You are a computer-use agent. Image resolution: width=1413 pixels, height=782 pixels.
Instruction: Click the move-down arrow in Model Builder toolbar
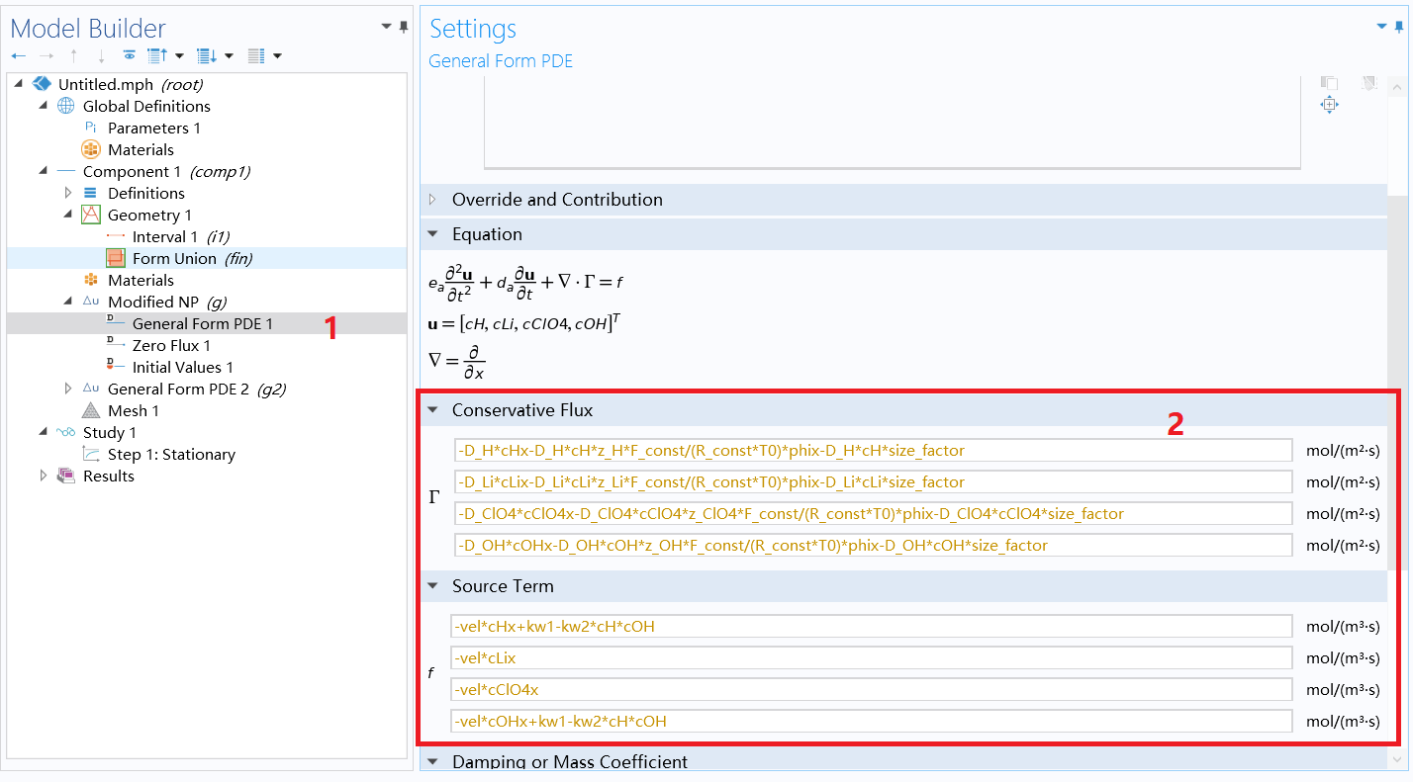tap(102, 55)
